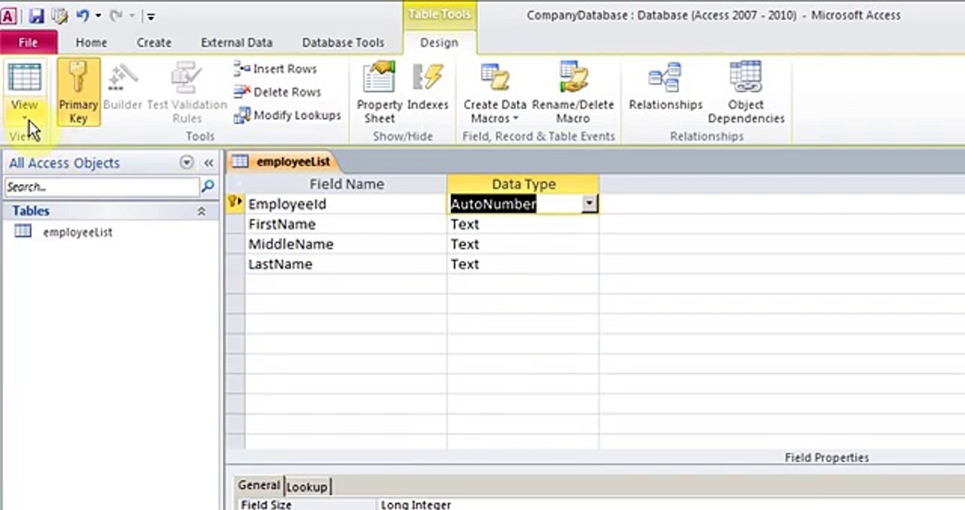Click Delete Rows in Tools group

coord(277,92)
